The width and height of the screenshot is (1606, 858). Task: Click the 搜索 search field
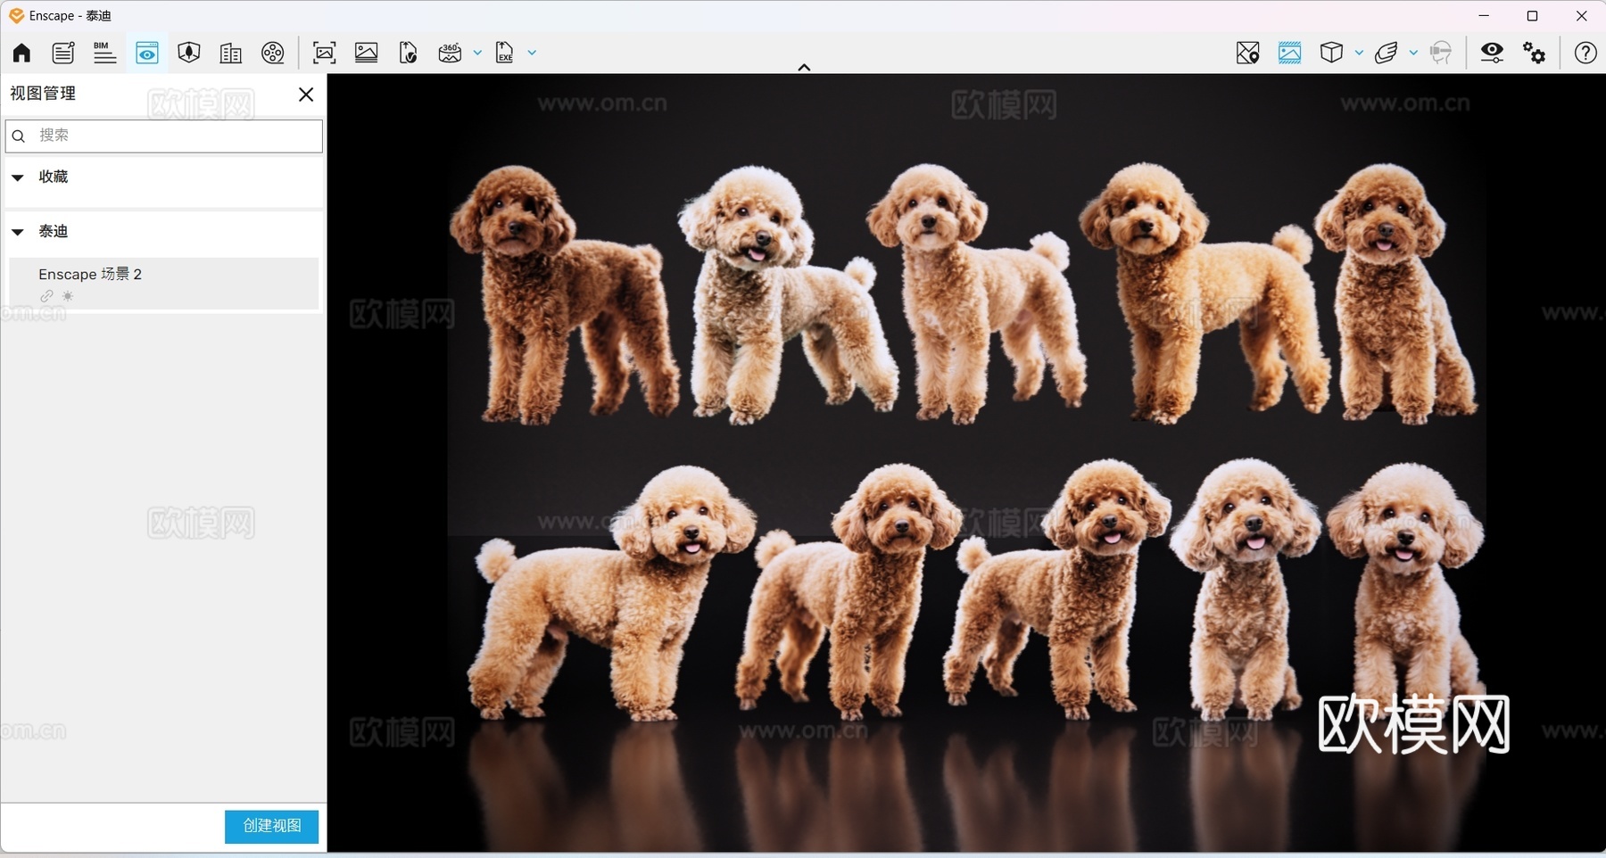(164, 136)
